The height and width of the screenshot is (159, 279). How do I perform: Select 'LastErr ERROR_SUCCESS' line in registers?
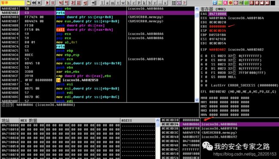point(245,85)
